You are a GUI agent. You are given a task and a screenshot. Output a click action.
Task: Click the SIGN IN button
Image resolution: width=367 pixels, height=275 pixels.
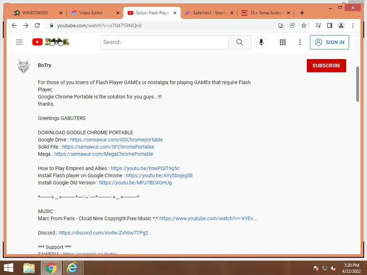329,42
